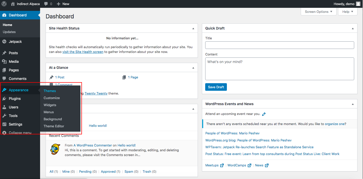The height and width of the screenshot is (179, 363).
Task: Open WordPress.org blog Mario Peshev link
Action: pyautogui.click(x=249, y=140)
